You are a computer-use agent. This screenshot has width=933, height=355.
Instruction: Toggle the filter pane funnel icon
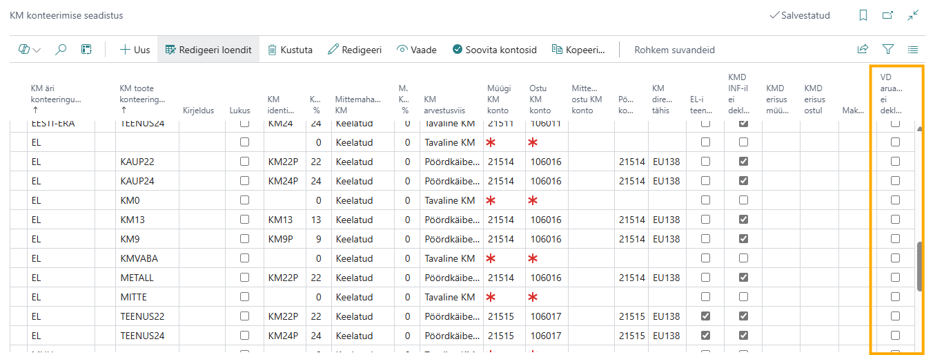pos(888,50)
